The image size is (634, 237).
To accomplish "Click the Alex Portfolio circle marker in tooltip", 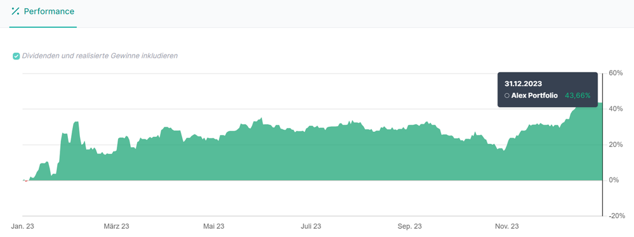I will pyautogui.click(x=507, y=96).
